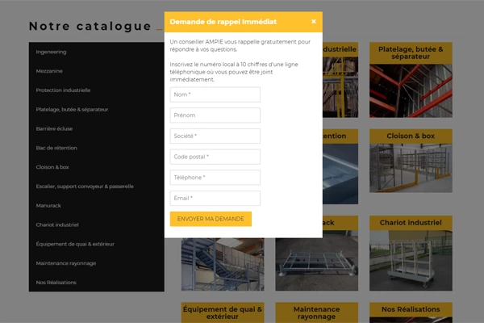
Task: Click the 'Un conseiller AMPIE vous rappelle' text
Action: click(x=240, y=45)
